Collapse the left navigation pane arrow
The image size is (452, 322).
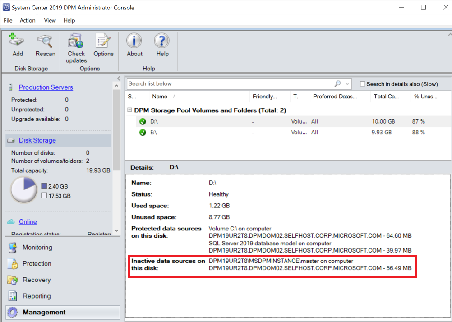click(119, 78)
